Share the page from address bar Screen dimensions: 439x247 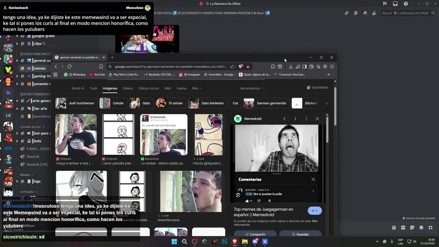coord(232,67)
